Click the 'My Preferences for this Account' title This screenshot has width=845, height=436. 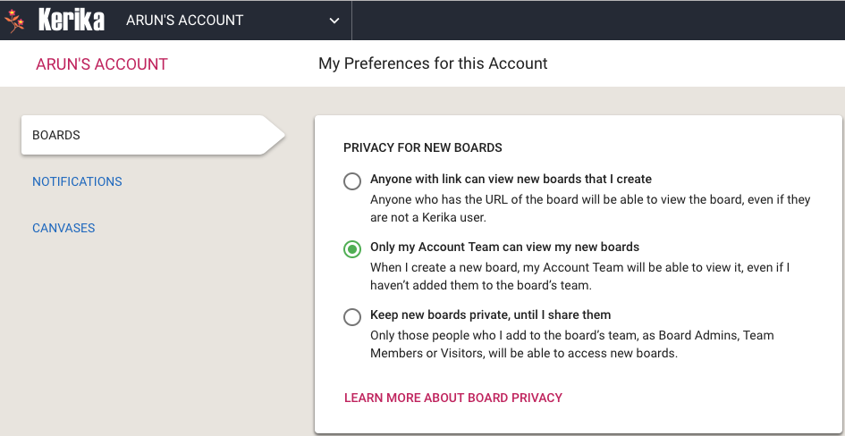[433, 63]
